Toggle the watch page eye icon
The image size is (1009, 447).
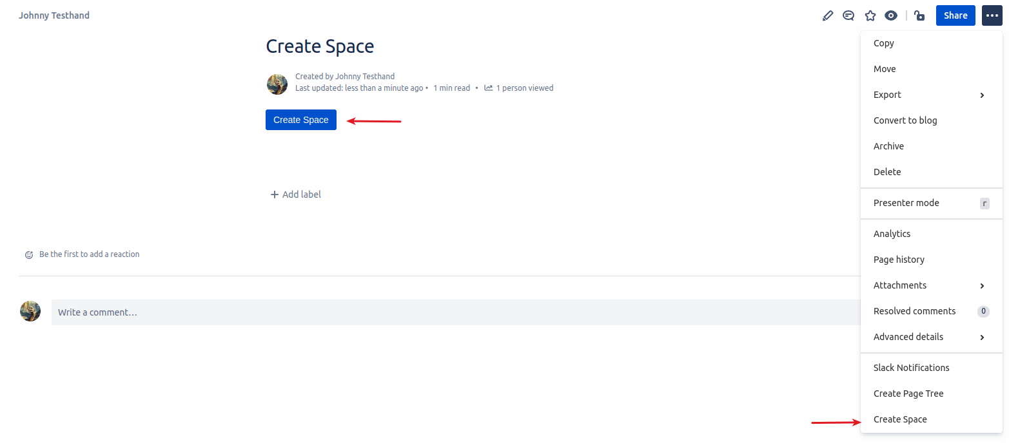891,15
